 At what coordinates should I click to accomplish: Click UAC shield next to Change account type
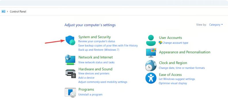coord(160,43)
